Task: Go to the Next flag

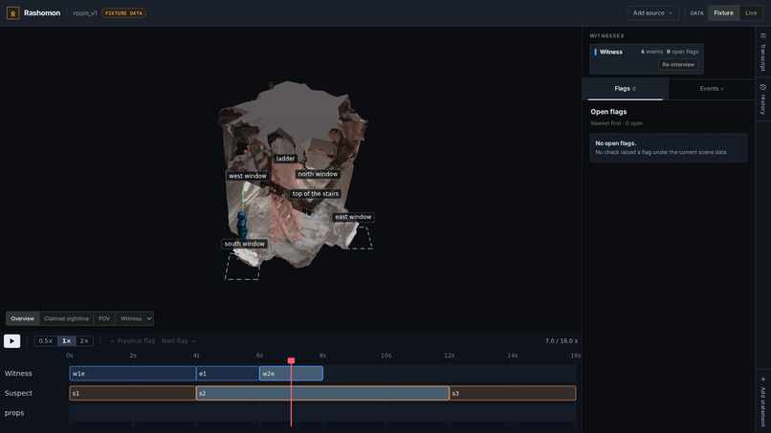Action: (x=178, y=340)
